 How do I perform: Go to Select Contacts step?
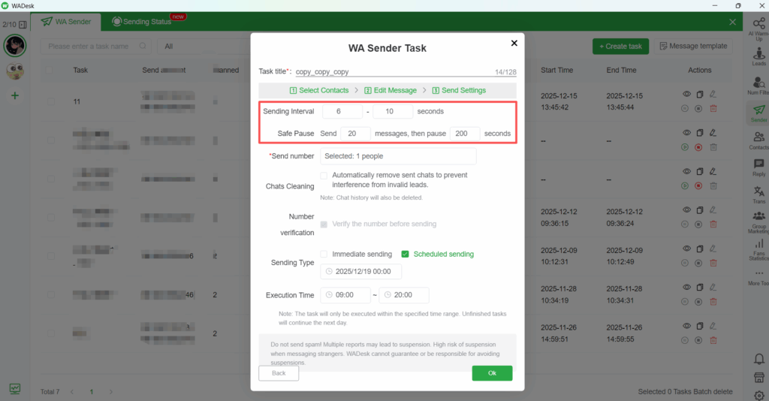[x=319, y=90]
